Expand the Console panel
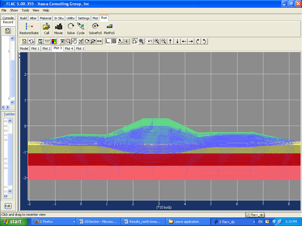 coord(8,17)
